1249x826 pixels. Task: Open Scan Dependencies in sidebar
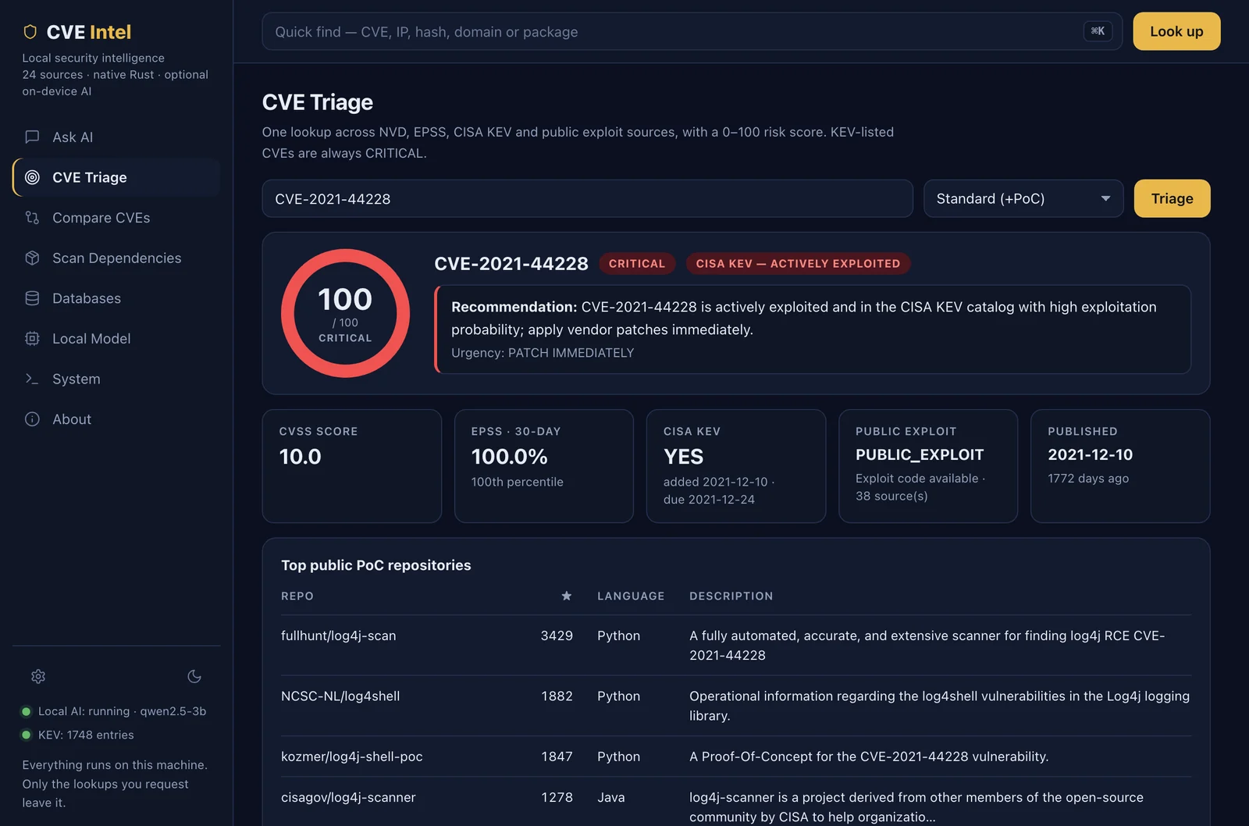click(116, 258)
